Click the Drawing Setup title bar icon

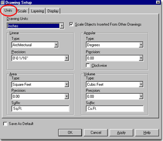pyautogui.click(x=3, y=2)
